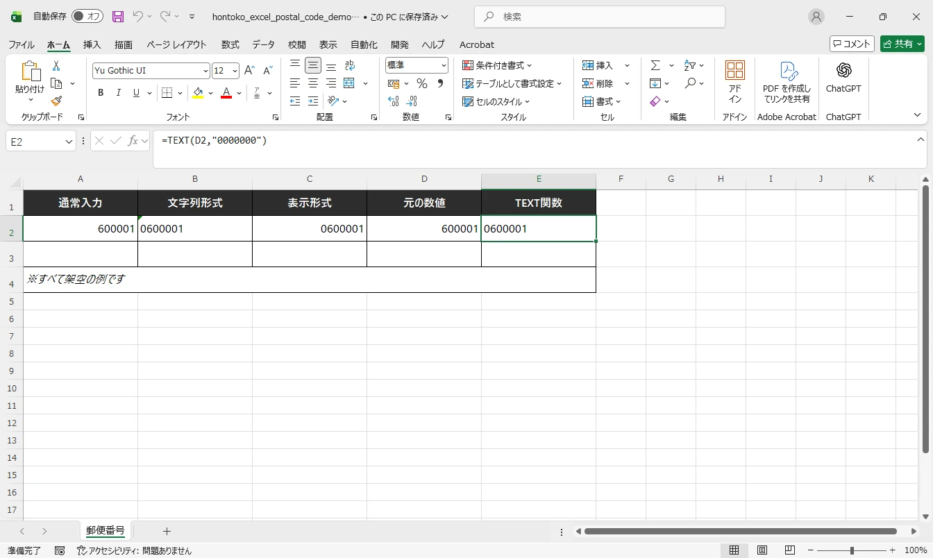Open the number format dropdown

click(x=444, y=65)
